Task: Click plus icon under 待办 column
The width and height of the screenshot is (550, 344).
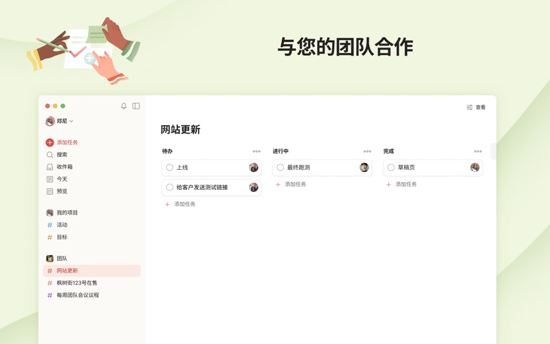Action: tap(167, 204)
